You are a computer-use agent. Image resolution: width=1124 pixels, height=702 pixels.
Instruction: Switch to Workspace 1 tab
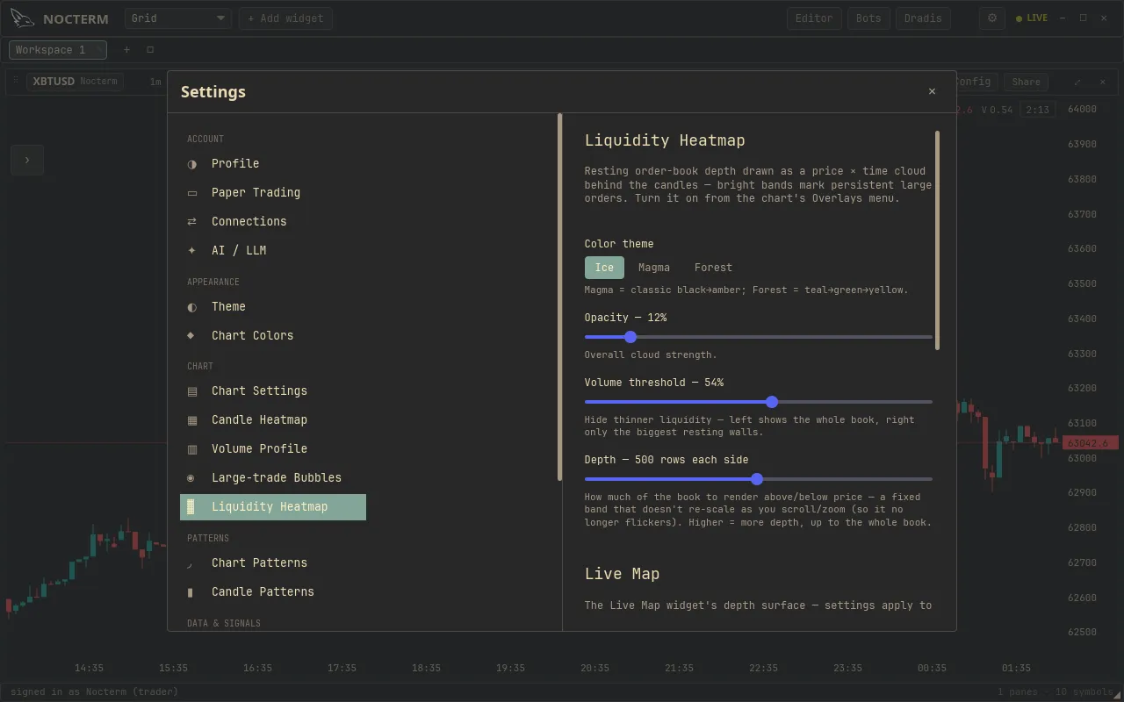(58, 50)
